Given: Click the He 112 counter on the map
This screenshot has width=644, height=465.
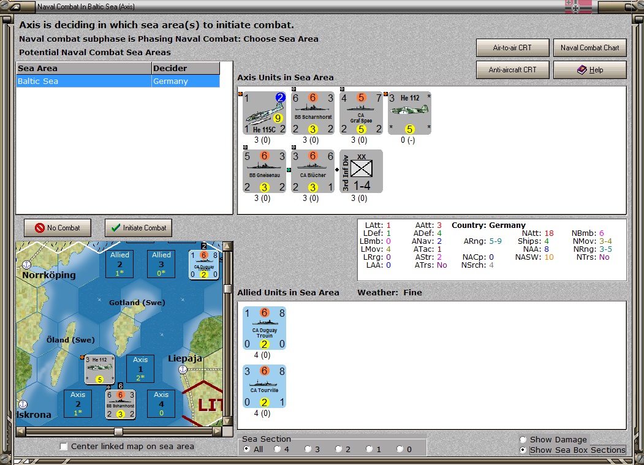Looking at the screenshot, I should pos(99,369).
